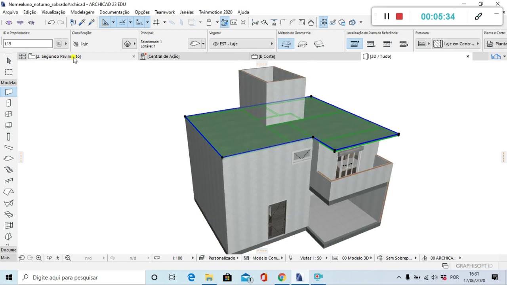Toggle snap guides button in toolbar
The width and height of the screenshot is (507, 285).
pyautogui.click(x=122, y=22)
